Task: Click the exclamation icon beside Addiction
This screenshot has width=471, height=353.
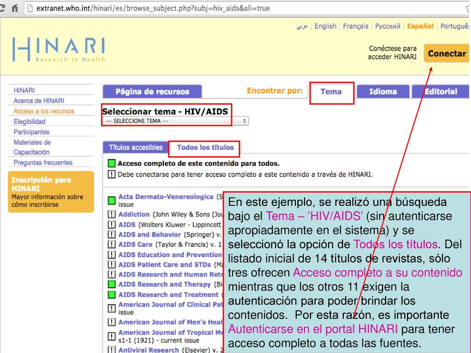Action: tap(111, 214)
